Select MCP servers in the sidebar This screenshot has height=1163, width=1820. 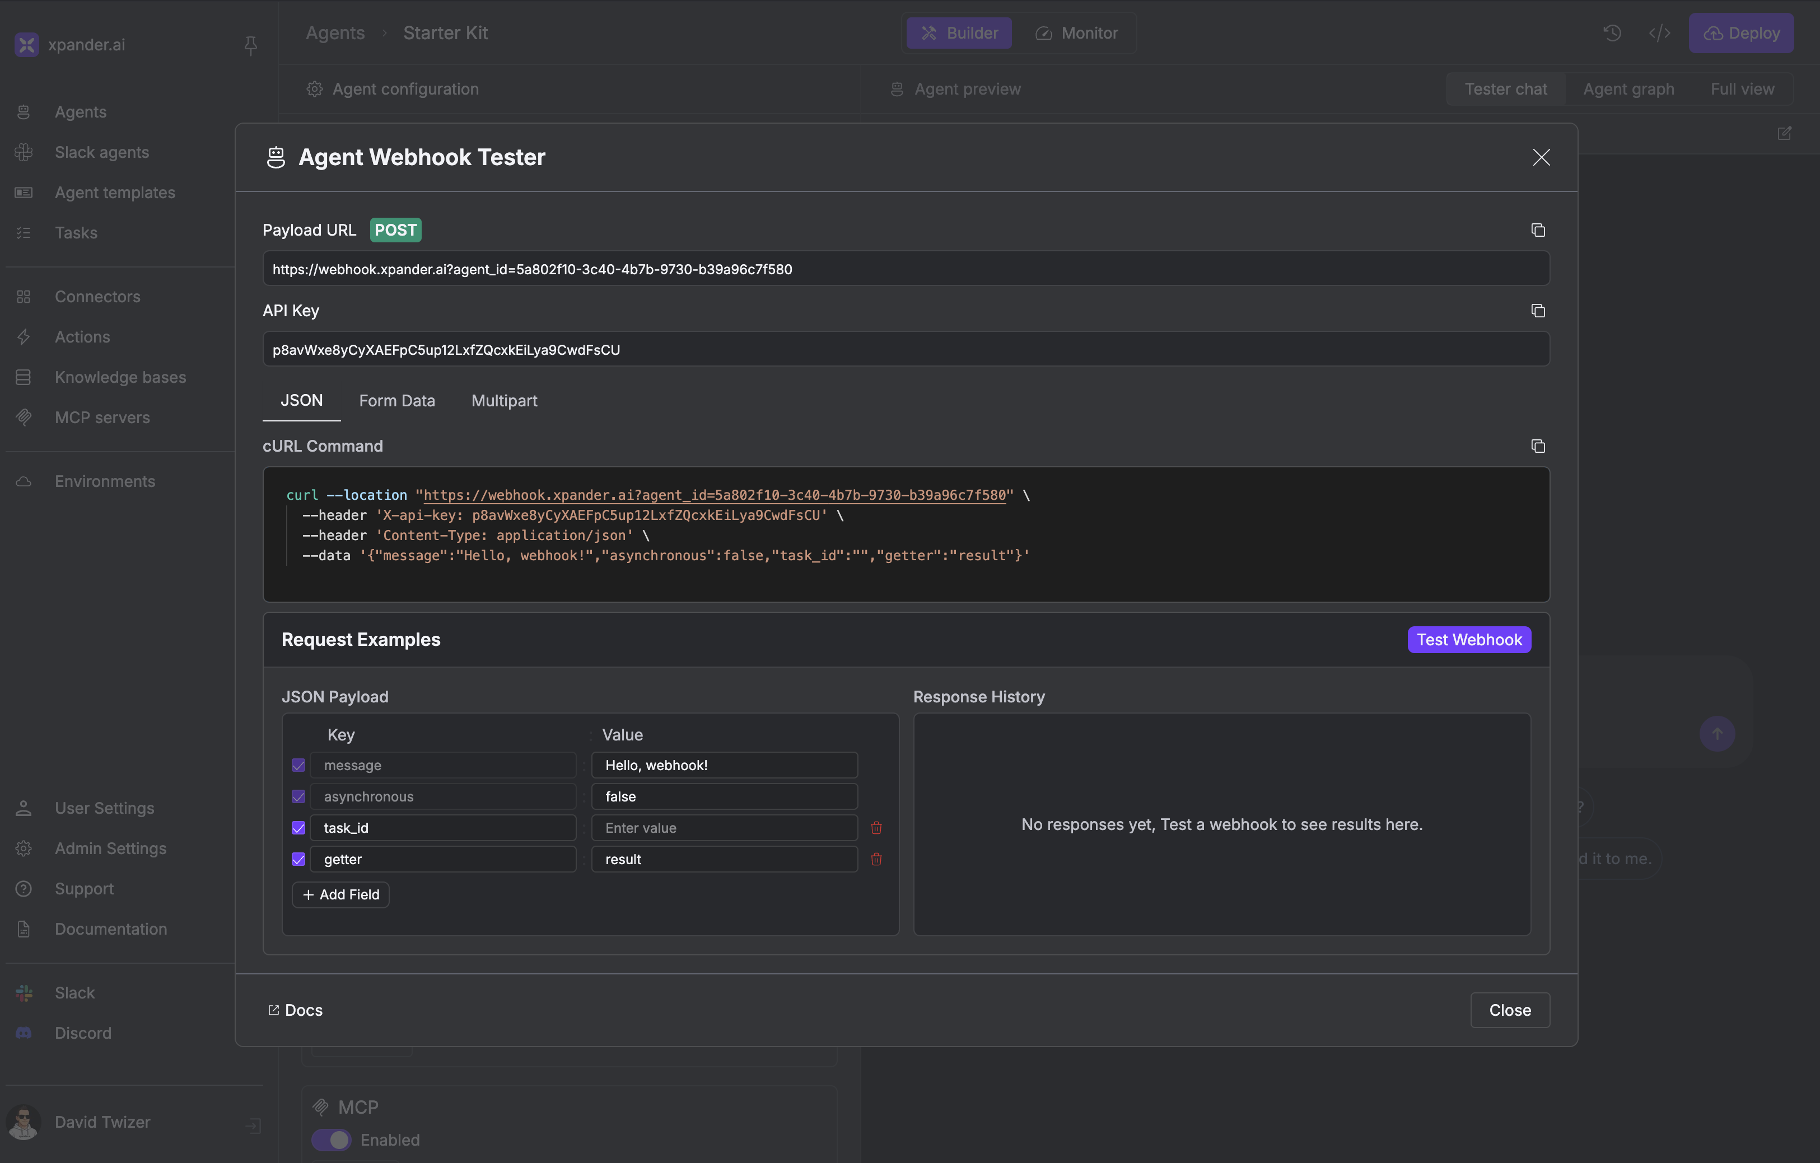[101, 417]
